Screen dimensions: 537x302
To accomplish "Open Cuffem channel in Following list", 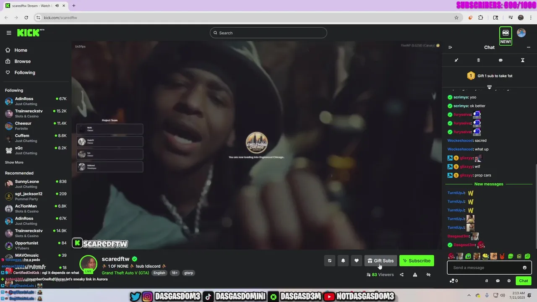I will [36, 138].
